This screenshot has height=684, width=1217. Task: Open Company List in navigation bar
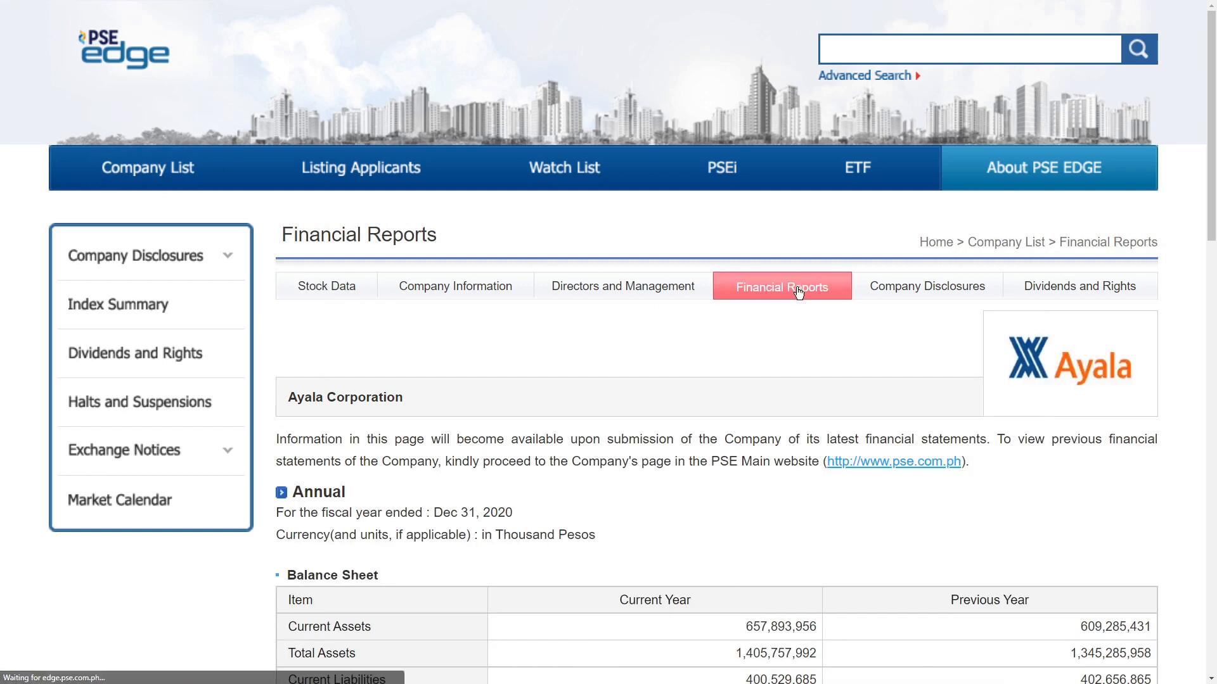pos(148,168)
